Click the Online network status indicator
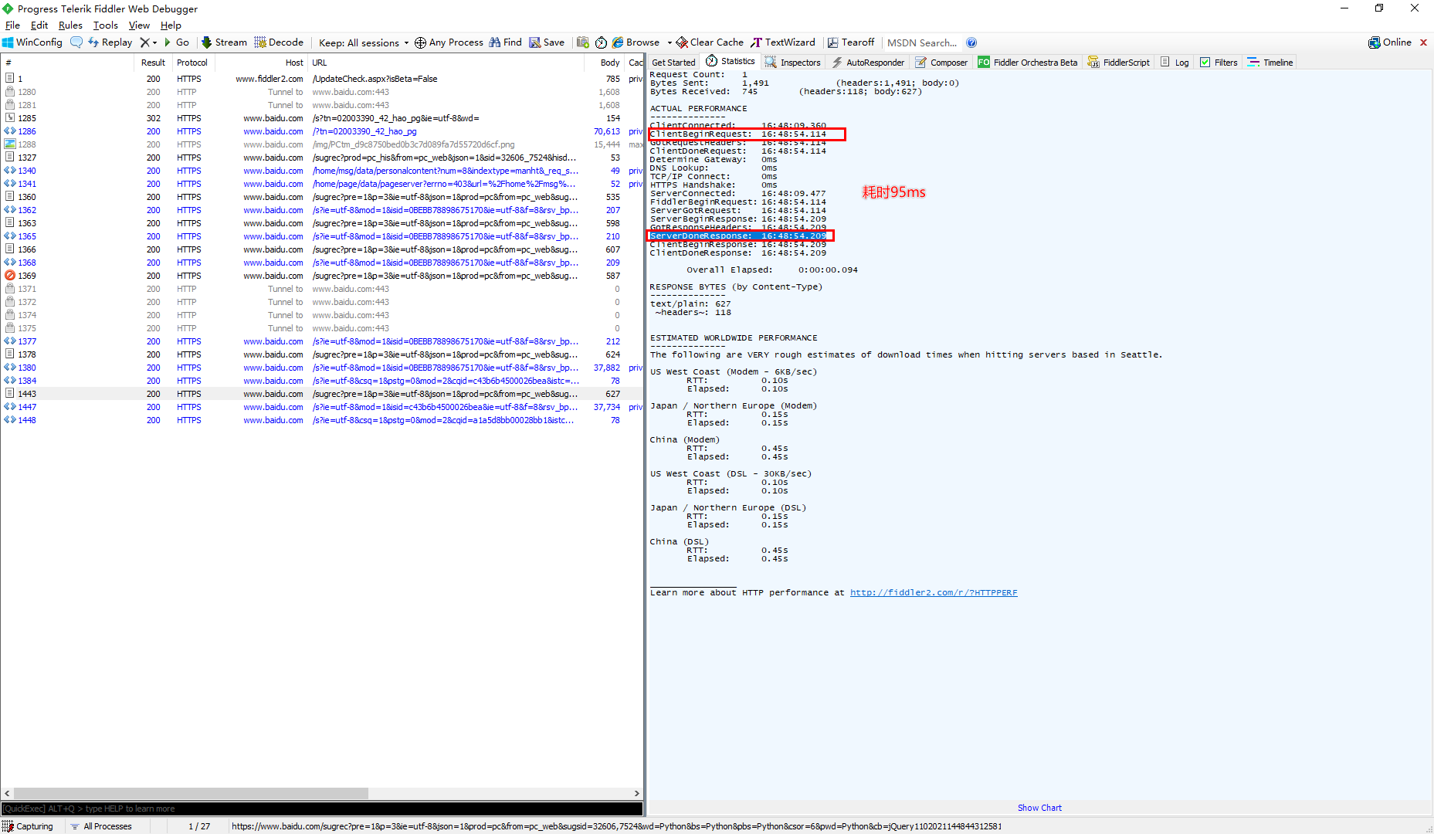The image size is (1434, 834). coord(1390,42)
